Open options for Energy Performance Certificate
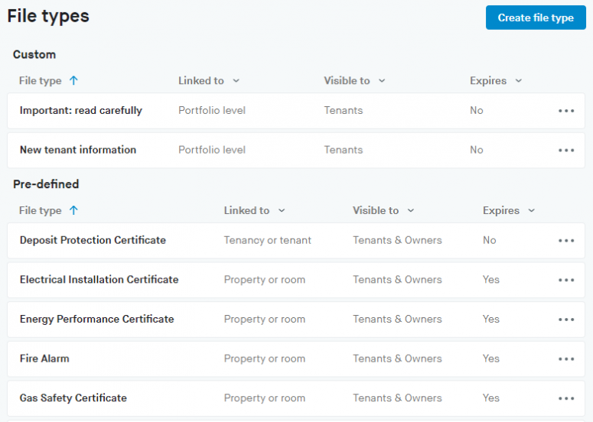This screenshot has height=422, width=593. coord(566,320)
